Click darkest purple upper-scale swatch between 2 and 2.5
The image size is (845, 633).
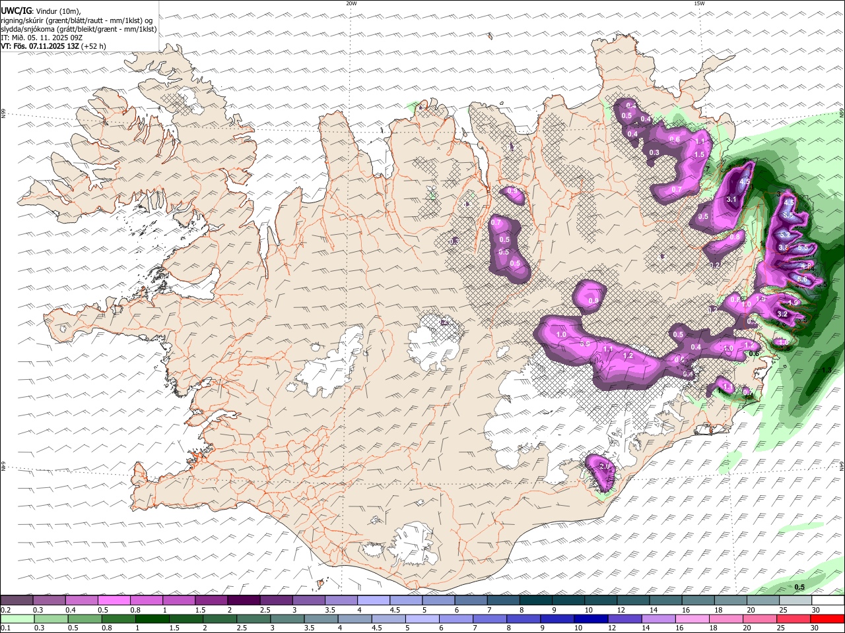click(x=244, y=601)
